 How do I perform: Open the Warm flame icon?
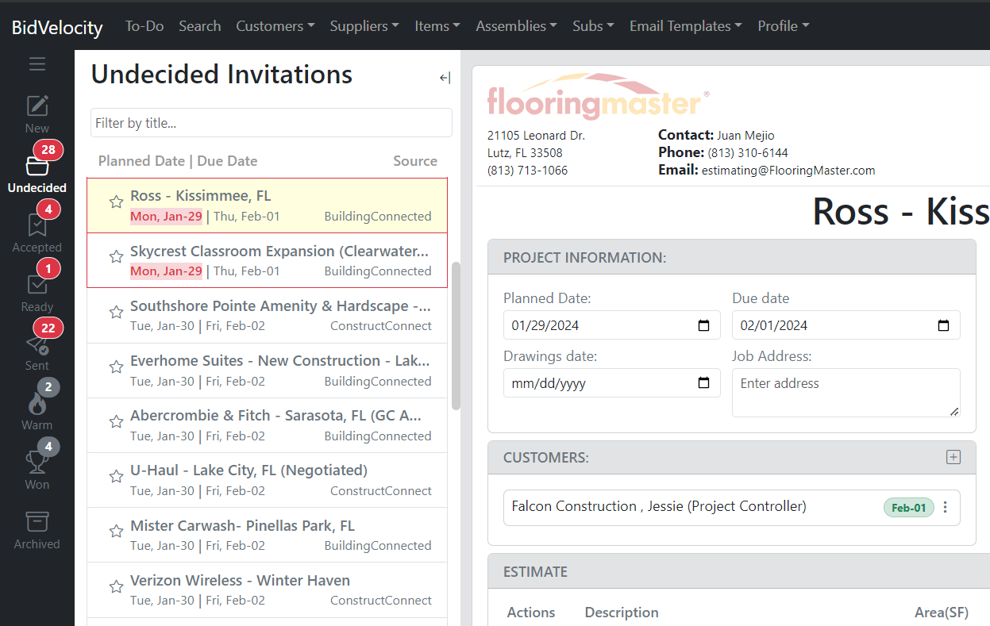[37, 404]
